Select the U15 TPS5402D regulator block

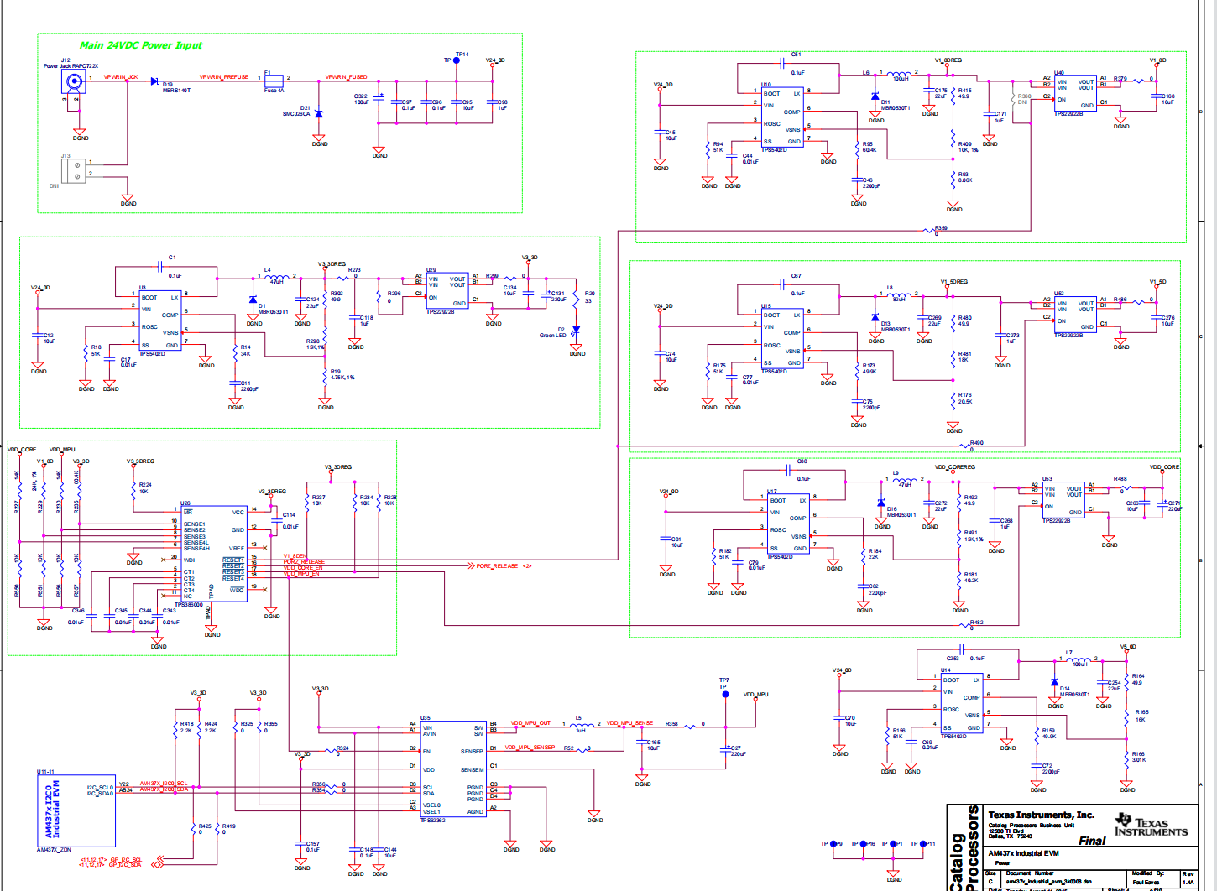(782, 339)
